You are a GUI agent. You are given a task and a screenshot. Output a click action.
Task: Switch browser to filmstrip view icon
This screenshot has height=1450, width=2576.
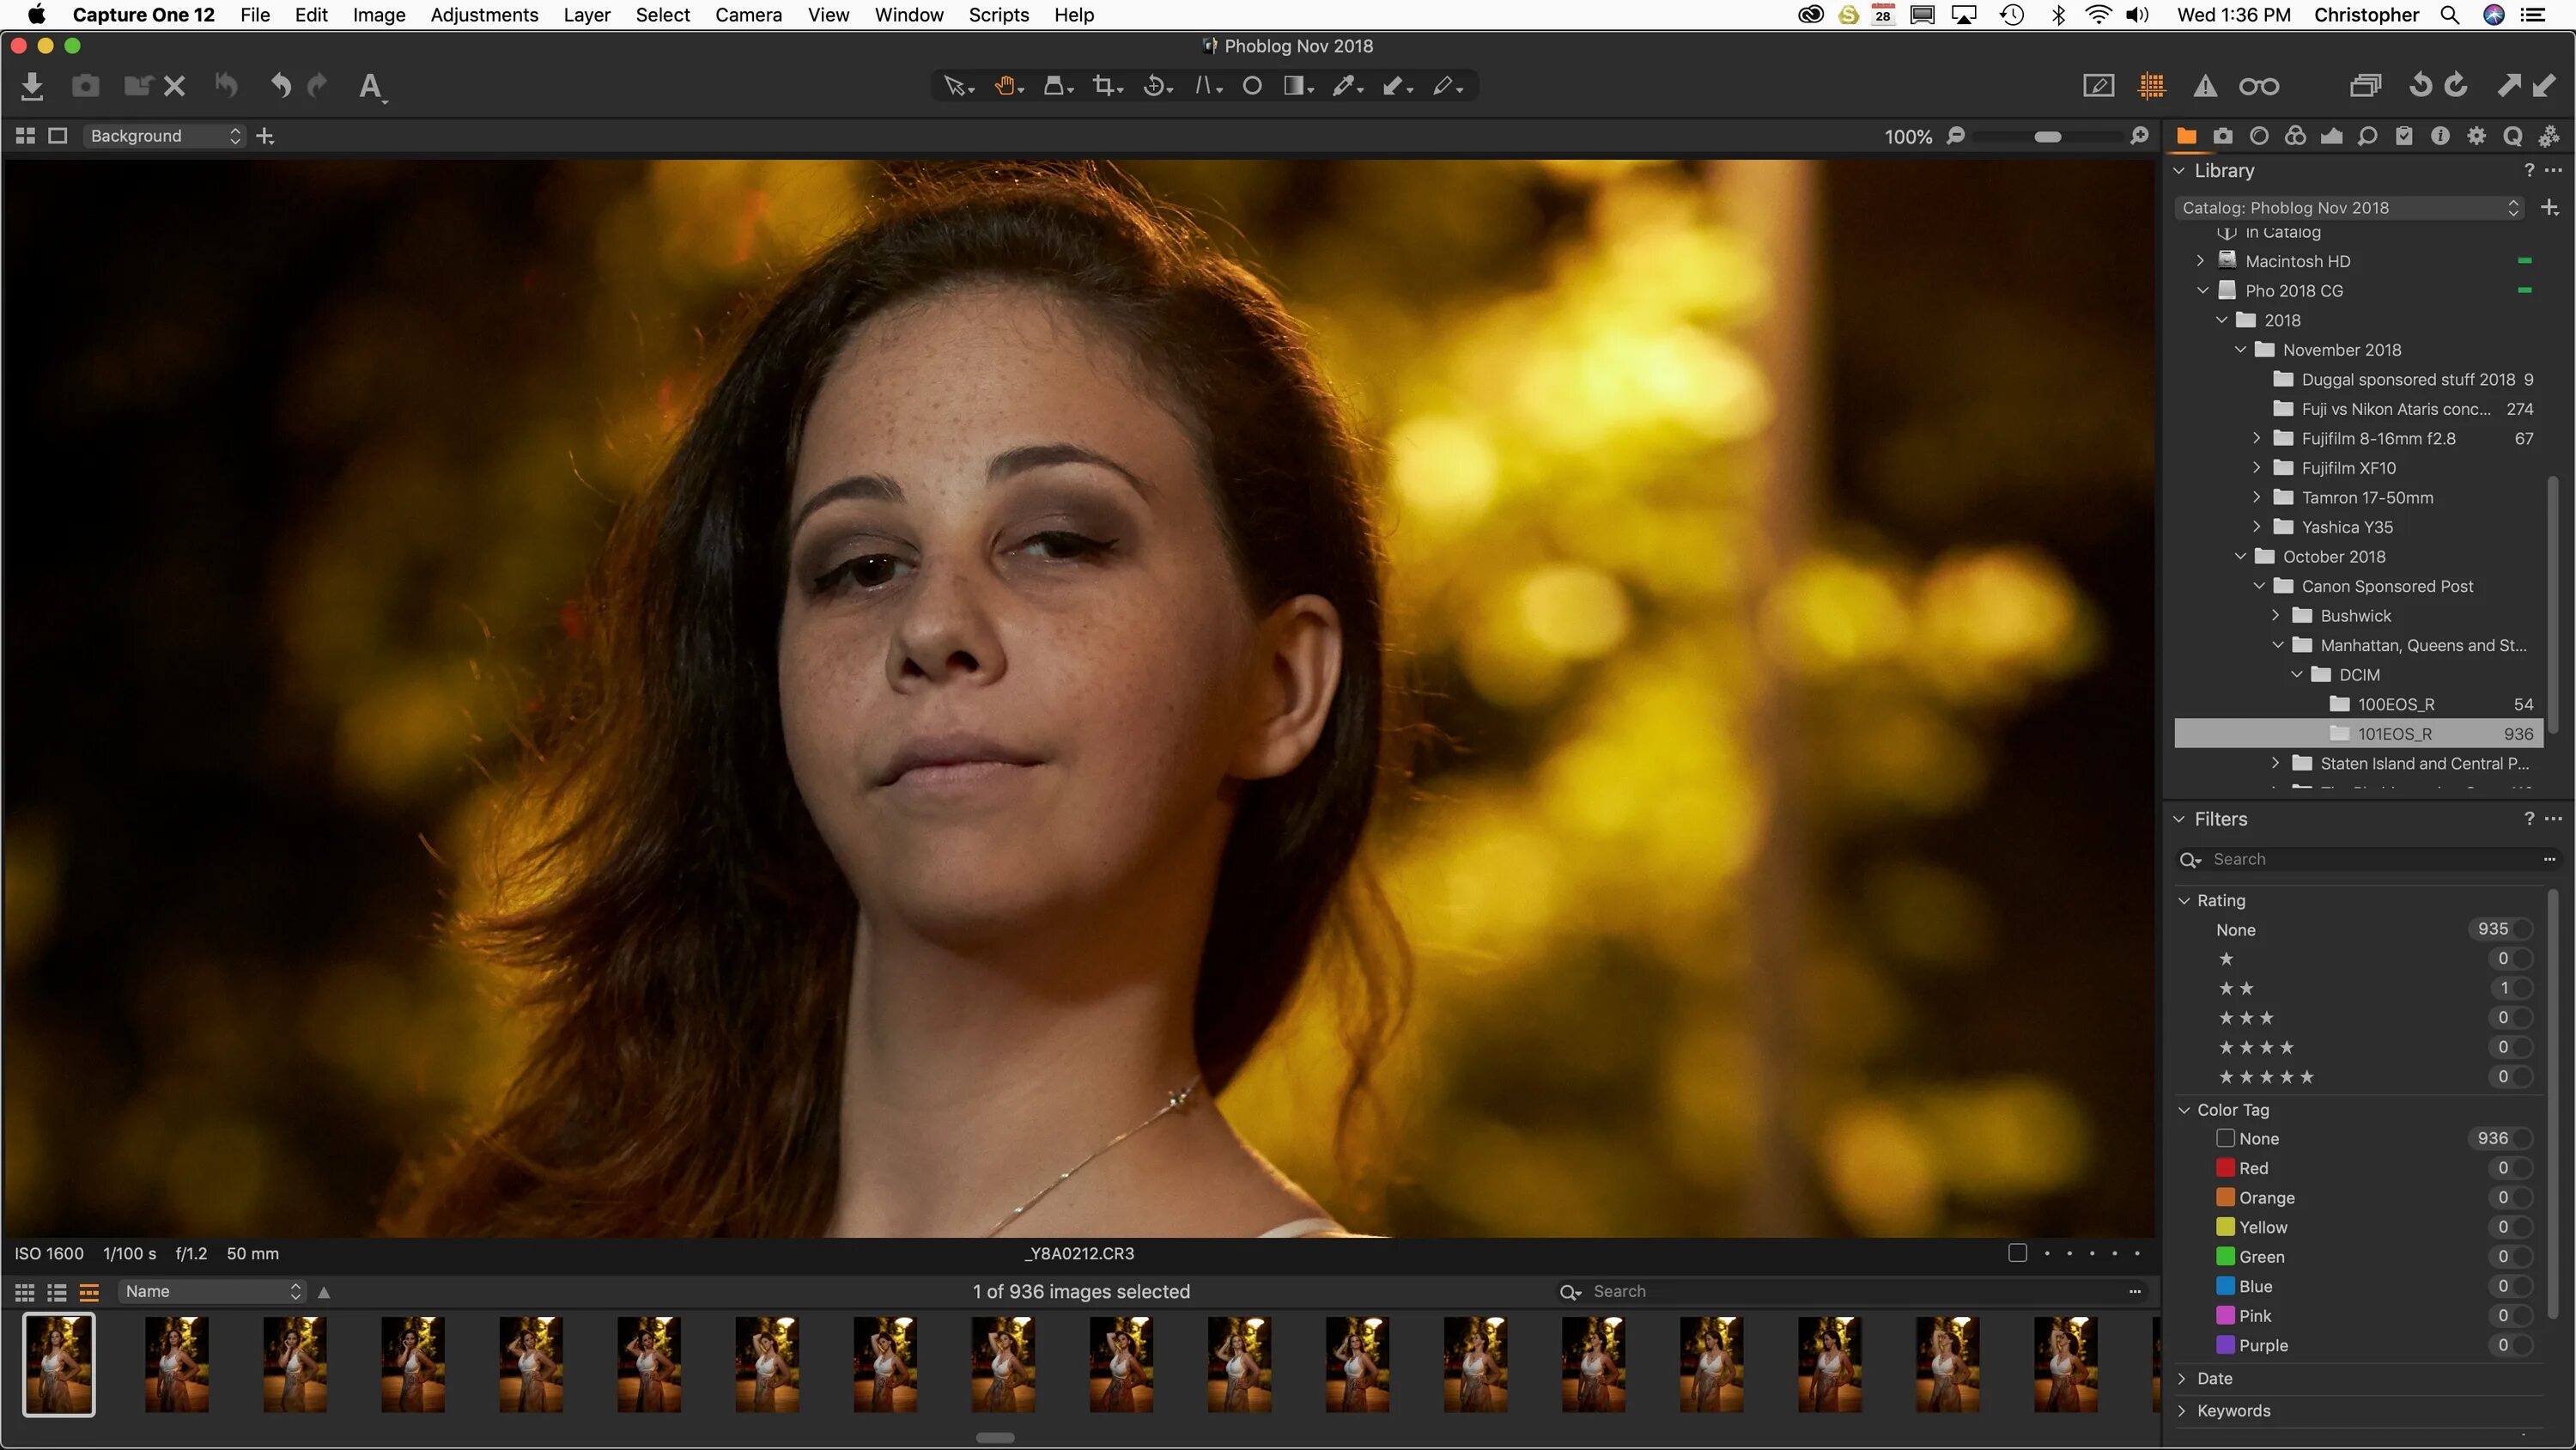(89, 1292)
